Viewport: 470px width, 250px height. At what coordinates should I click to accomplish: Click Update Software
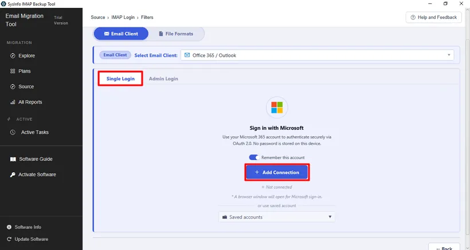(x=31, y=239)
